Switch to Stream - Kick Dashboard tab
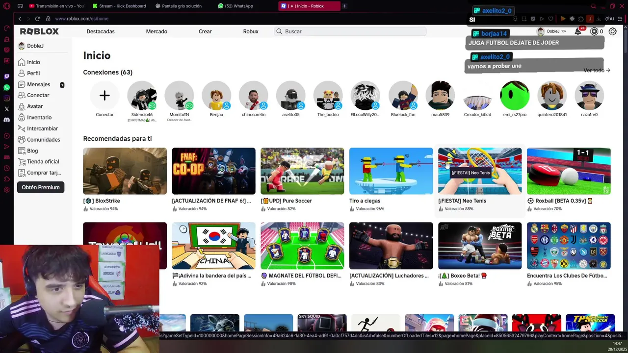This screenshot has height=353, width=628. (x=120, y=6)
